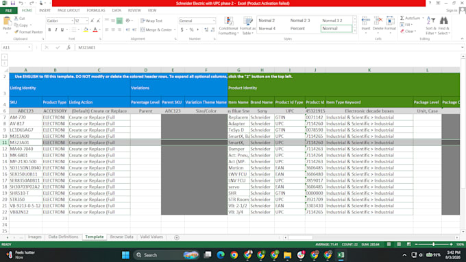Open File Explorer from the taskbar
The image size is (466, 262).
[287, 255]
